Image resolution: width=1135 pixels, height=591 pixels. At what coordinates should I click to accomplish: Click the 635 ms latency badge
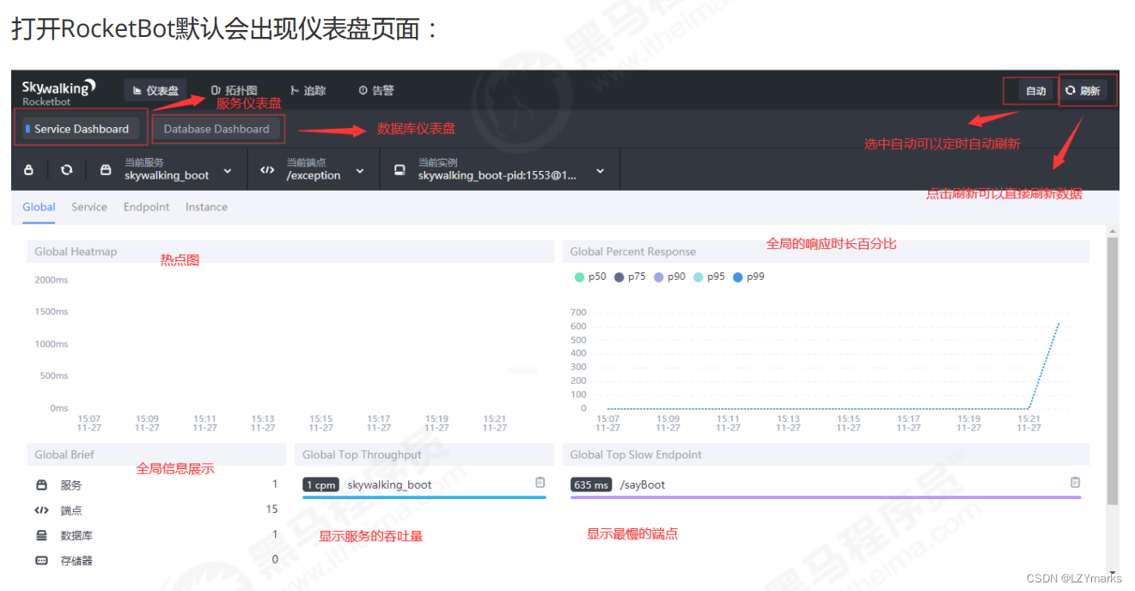click(x=591, y=485)
